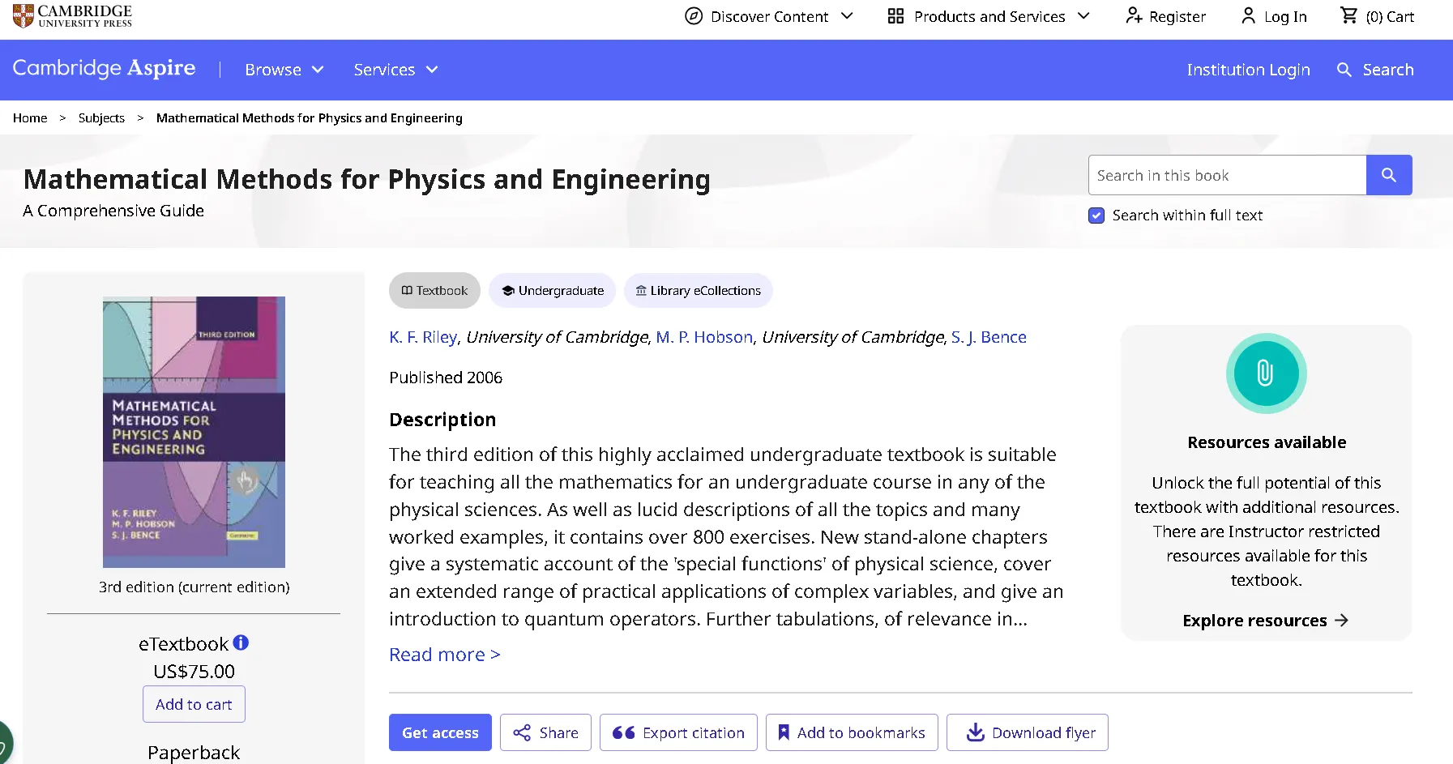Image resolution: width=1453 pixels, height=764 pixels.
Task: Uncheck Search within full text
Action: (x=1096, y=216)
